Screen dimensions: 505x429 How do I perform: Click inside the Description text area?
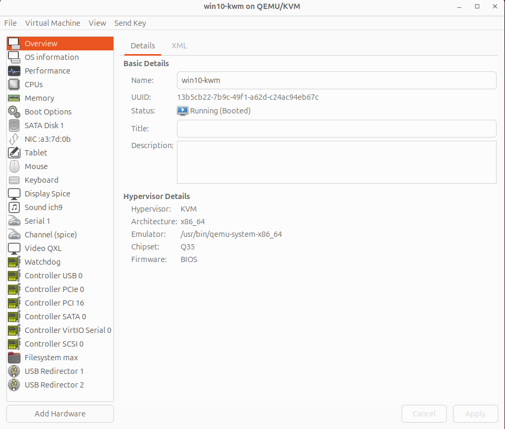point(336,162)
